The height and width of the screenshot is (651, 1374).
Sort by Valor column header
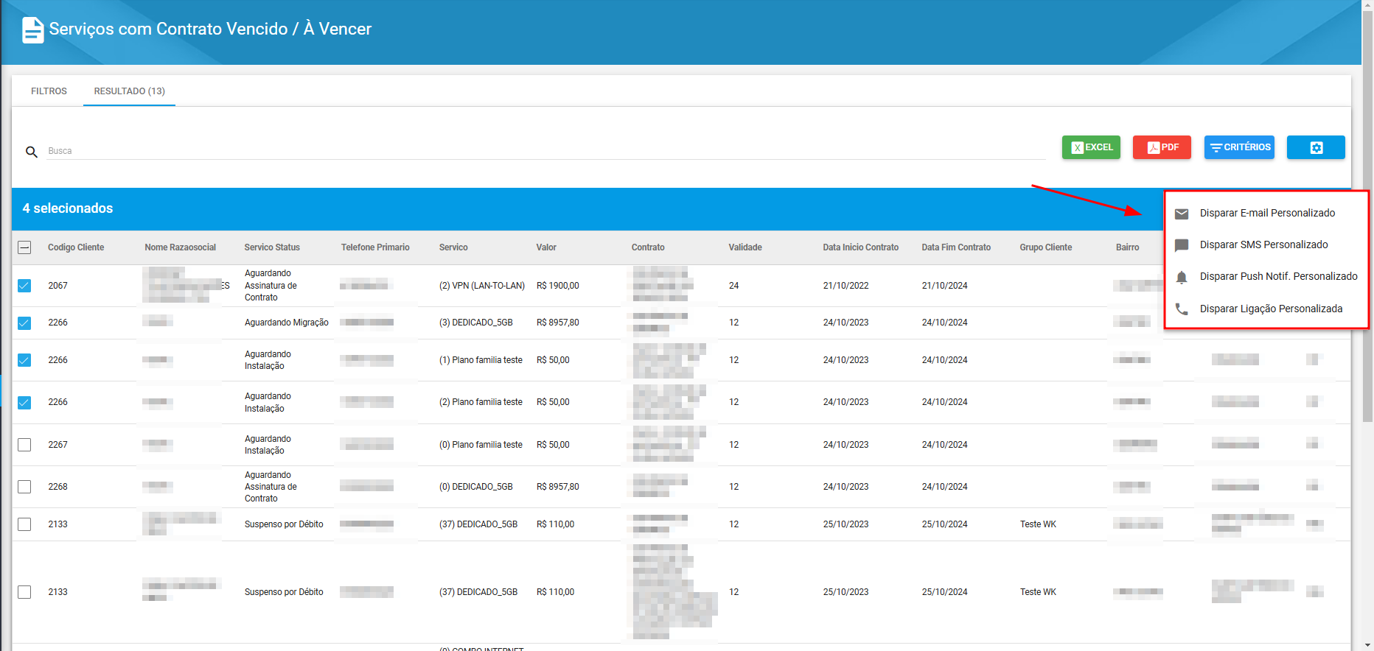[546, 247]
